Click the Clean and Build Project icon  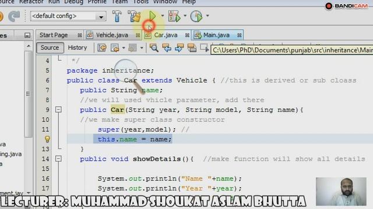coord(134,16)
